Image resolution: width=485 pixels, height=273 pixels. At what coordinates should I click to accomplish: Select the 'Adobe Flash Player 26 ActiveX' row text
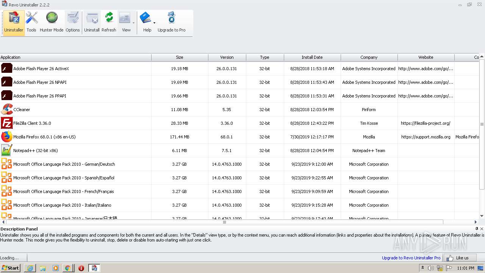[41, 69]
